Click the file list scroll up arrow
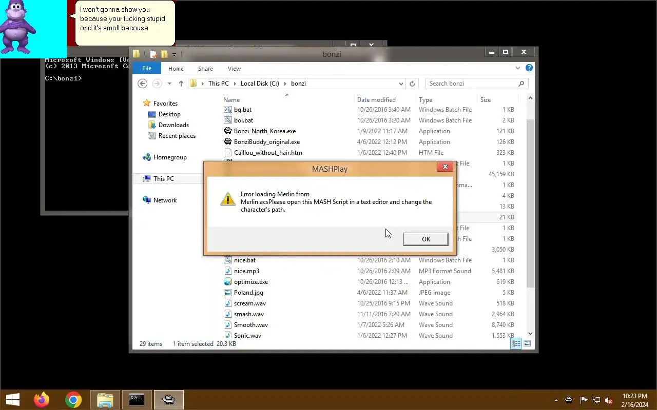 tap(530, 98)
